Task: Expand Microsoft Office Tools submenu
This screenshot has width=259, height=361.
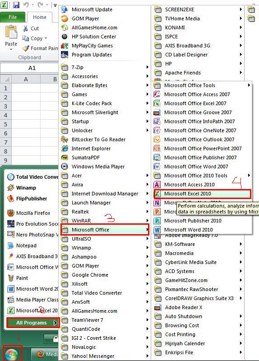Action: [202, 85]
